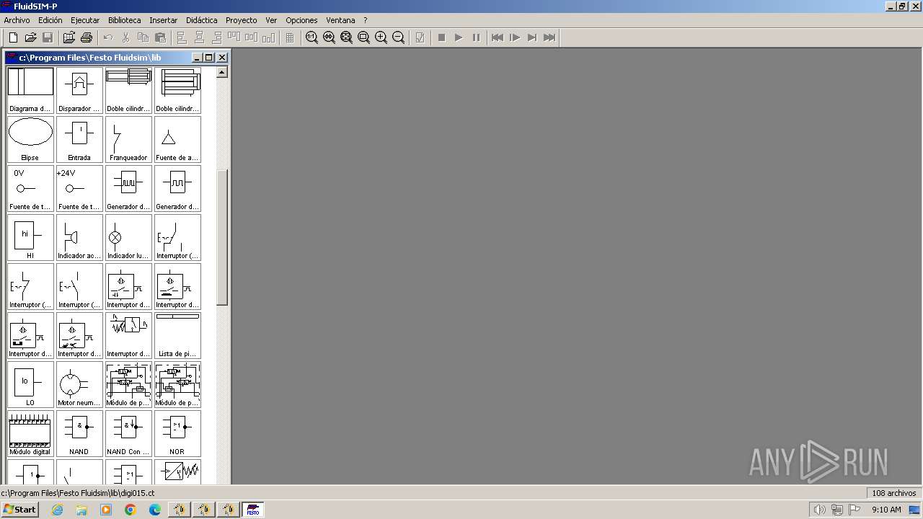
Task: Zoom out with the minus magnifier
Action: [x=398, y=37]
